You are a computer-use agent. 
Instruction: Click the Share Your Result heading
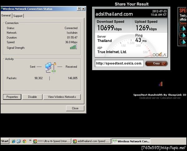coord(132,4)
